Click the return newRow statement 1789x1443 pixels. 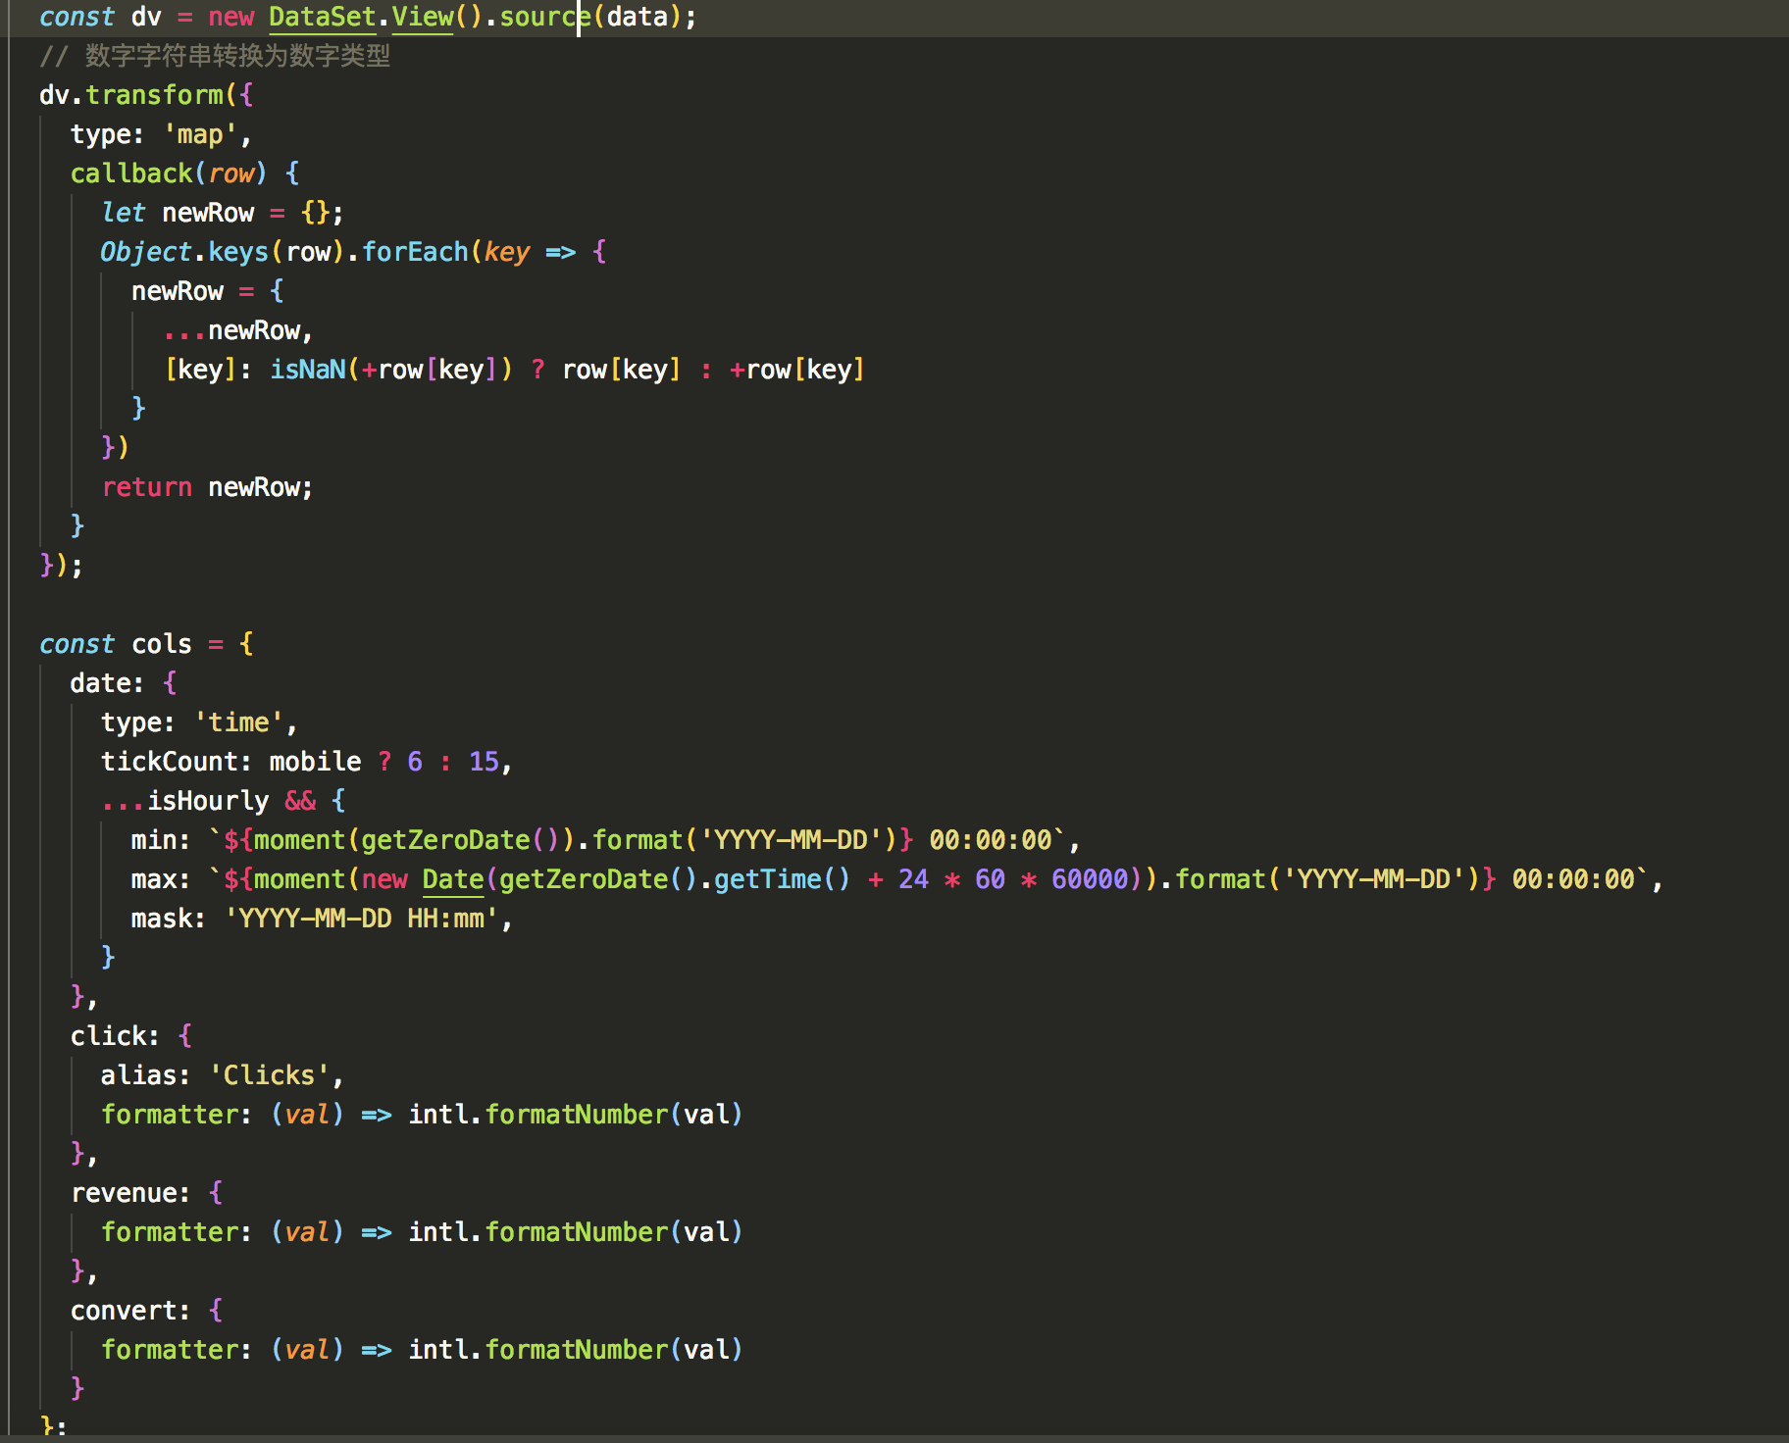(x=206, y=487)
